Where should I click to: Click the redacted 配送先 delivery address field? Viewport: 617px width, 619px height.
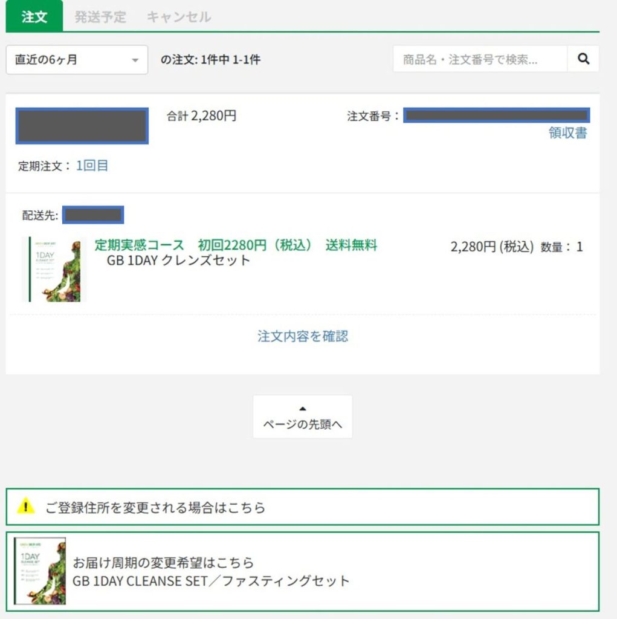click(x=92, y=215)
